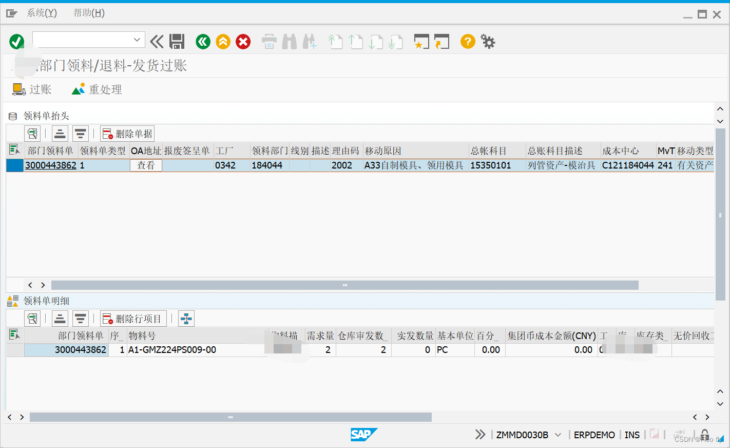Click the 过账 posting button

(32, 89)
